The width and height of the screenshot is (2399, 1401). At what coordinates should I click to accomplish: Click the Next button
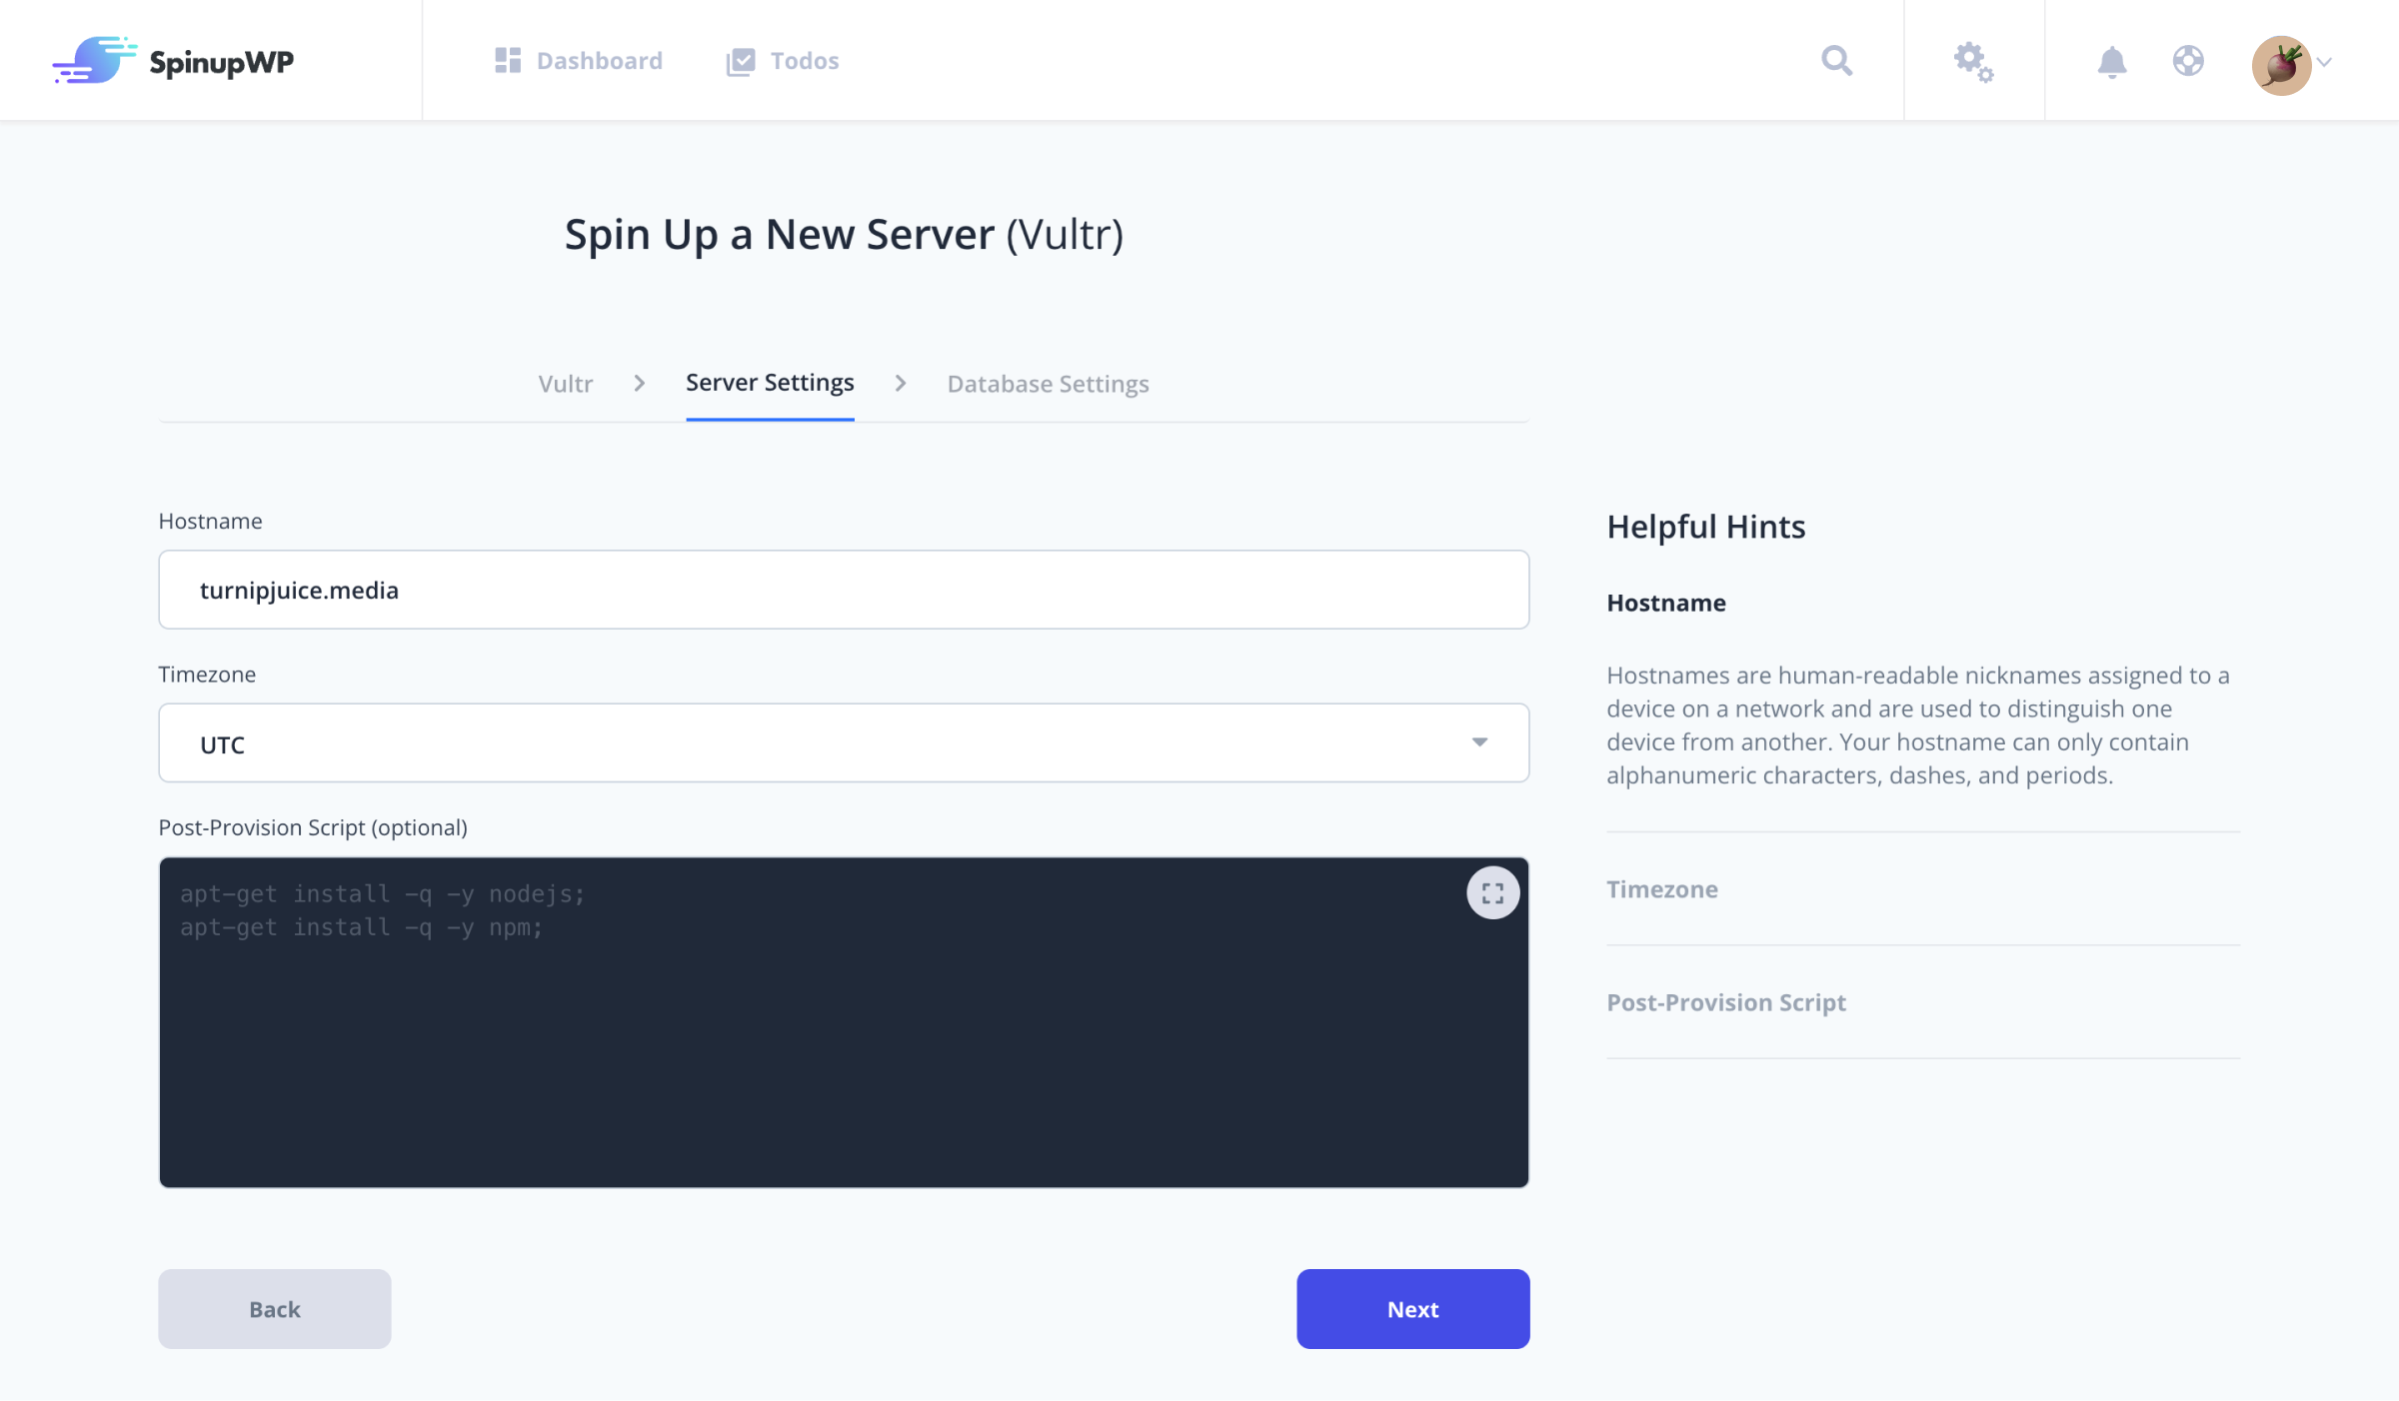coord(1413,1308)
